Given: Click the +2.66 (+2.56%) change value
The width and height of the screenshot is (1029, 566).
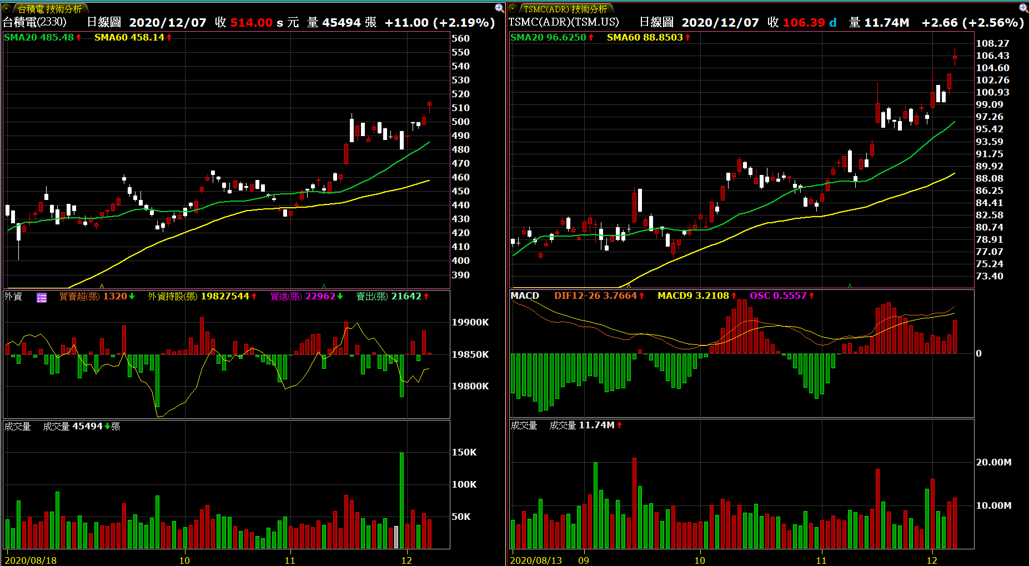Looking at the screenshot, I should click(x=973, y=23).
